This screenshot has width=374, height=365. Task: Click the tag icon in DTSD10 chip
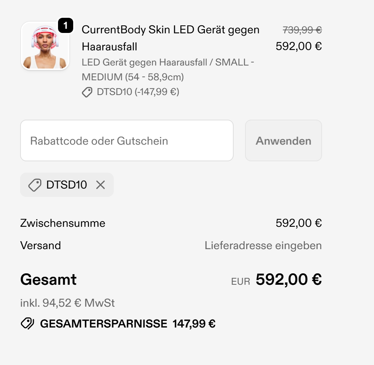click(x=35, y=185)
